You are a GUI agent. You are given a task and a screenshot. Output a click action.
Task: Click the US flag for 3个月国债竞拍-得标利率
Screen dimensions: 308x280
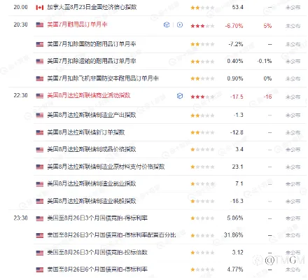pos(40,218)
